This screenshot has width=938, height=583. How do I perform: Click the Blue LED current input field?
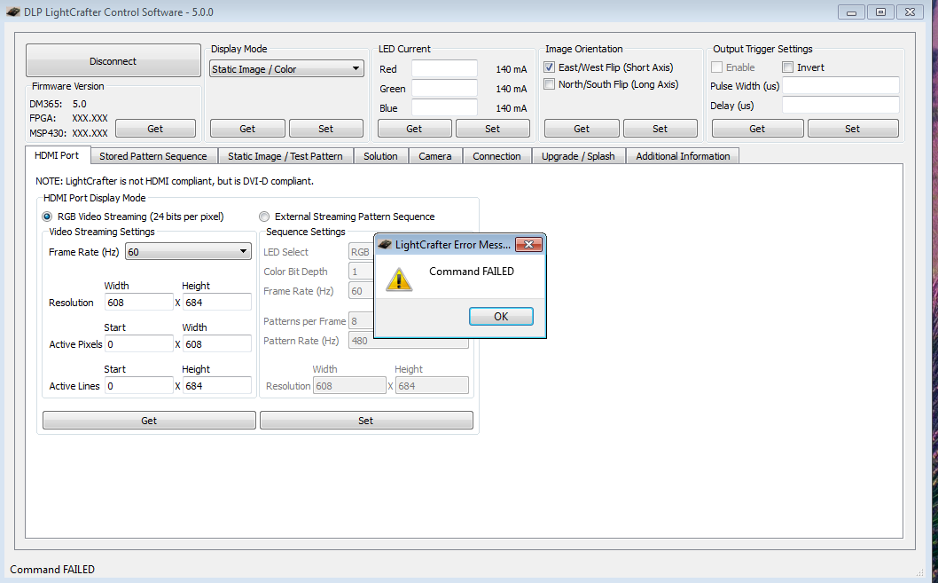[444, 107]
